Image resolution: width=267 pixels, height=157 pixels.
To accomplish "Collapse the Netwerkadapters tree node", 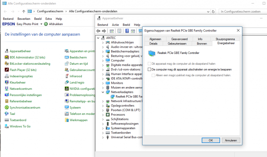I will point(103,92).
